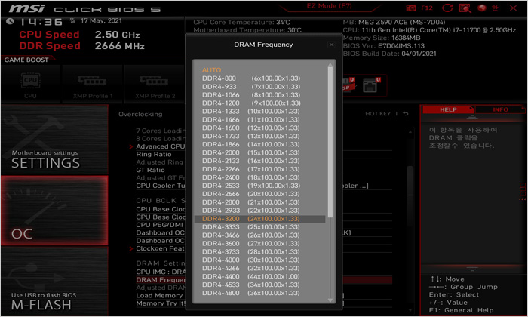Click the popup list scrollbar thumb
Viewport: 528px width, 317px height.
(330, 142)
